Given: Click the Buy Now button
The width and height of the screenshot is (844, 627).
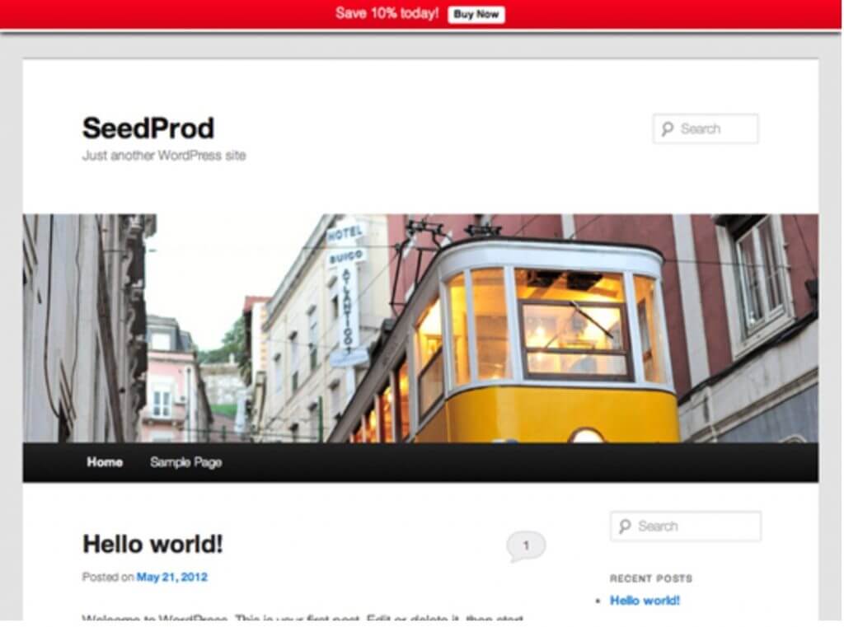Looking at the screenshot, I should point(476,14).
